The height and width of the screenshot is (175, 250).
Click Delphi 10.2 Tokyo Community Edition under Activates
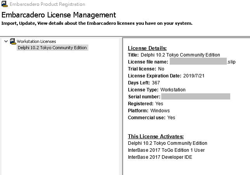pos(167,143)
